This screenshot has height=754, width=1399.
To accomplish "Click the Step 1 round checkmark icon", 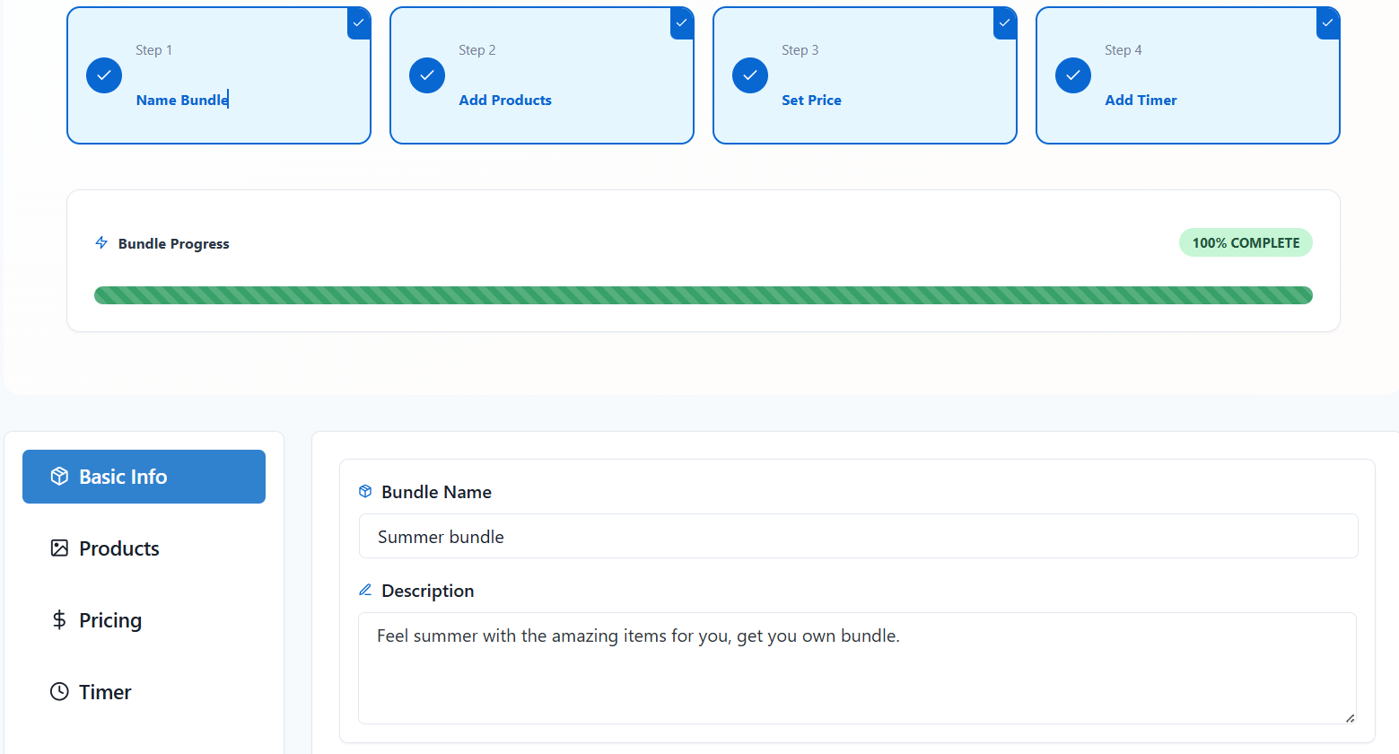I will pos(104,75).
